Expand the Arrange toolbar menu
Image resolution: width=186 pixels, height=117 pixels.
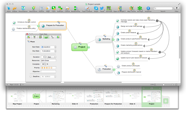point(140,8)
